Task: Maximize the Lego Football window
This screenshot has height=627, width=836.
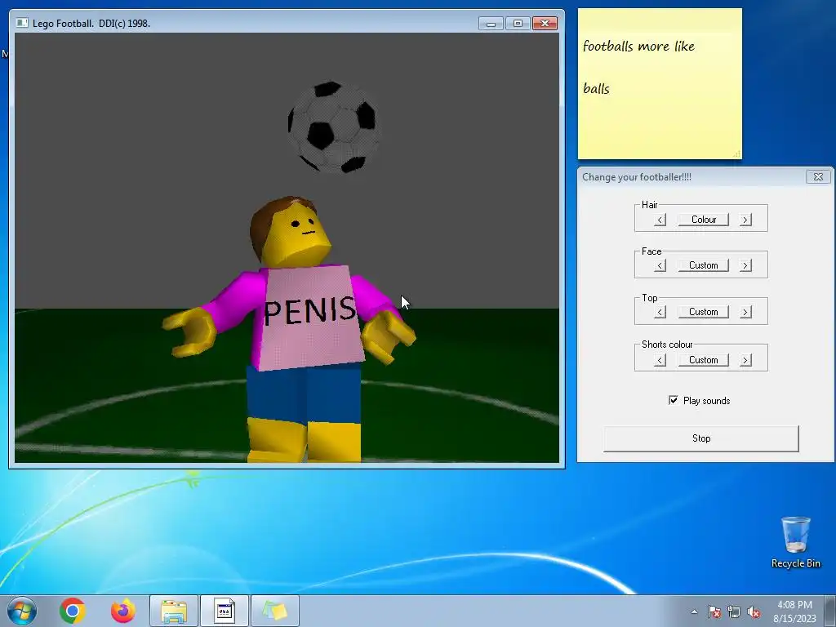Action: (517, 24)
